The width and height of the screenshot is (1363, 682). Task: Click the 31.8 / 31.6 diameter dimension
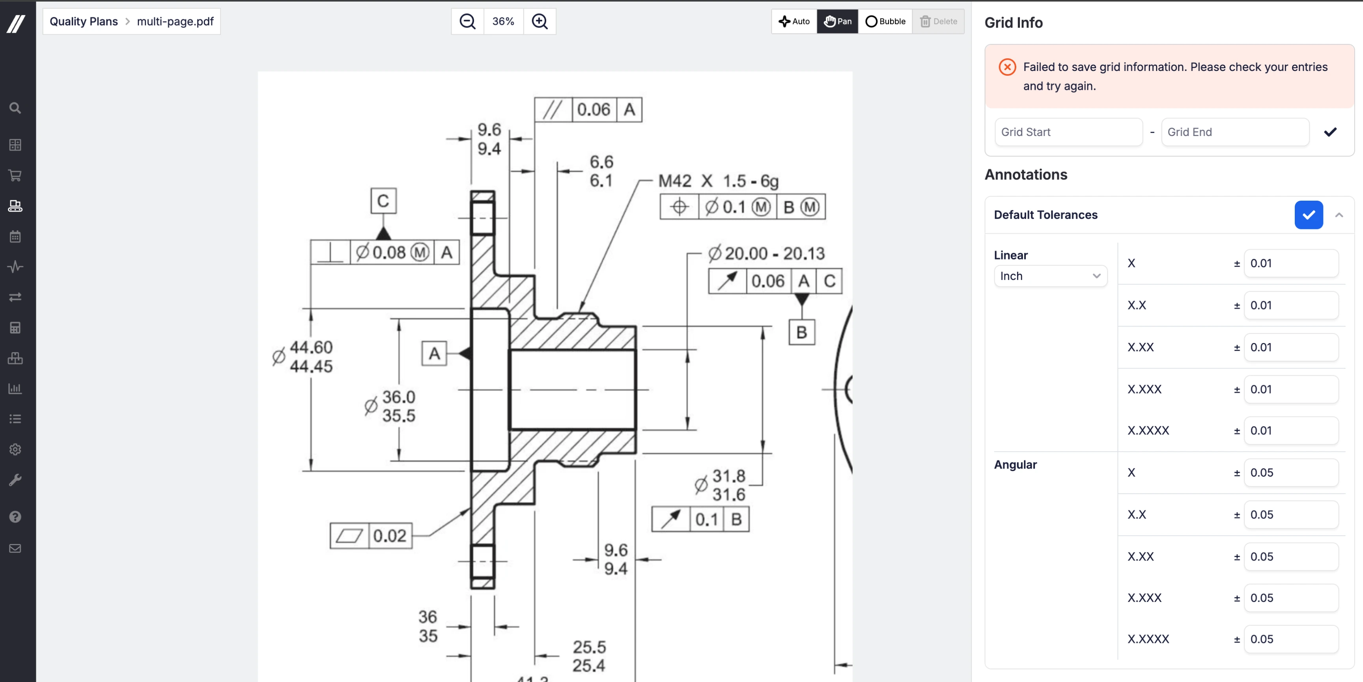(x=720, y=485)
